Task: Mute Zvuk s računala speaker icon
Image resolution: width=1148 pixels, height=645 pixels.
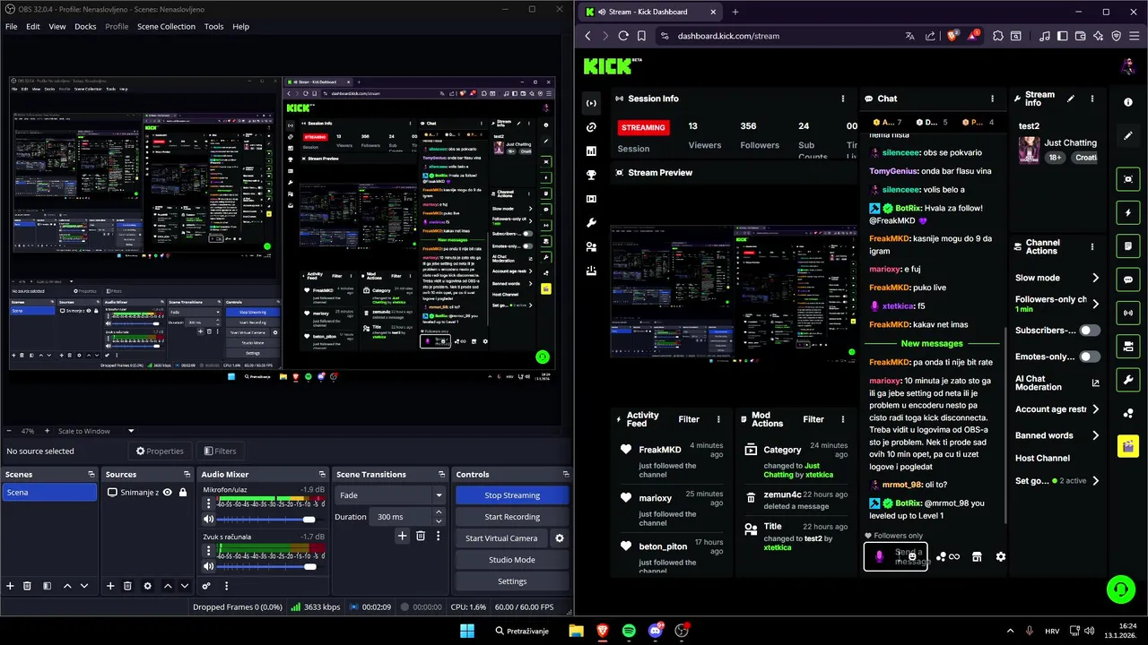Action: click(209, 566)
